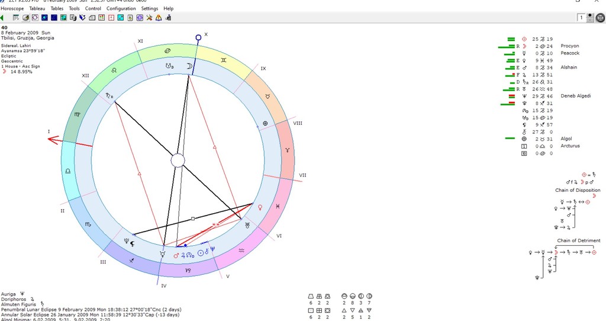606x321 pixels.
Task: Click the pink square toolbar icon
Action: click(x=111, y=17)
